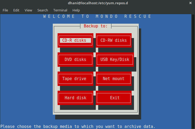Open the Search menu
This screenshot has height=129, width=195.
(43, 10)
